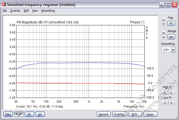
Task: Open the File menu
Action: coord(5,11)
